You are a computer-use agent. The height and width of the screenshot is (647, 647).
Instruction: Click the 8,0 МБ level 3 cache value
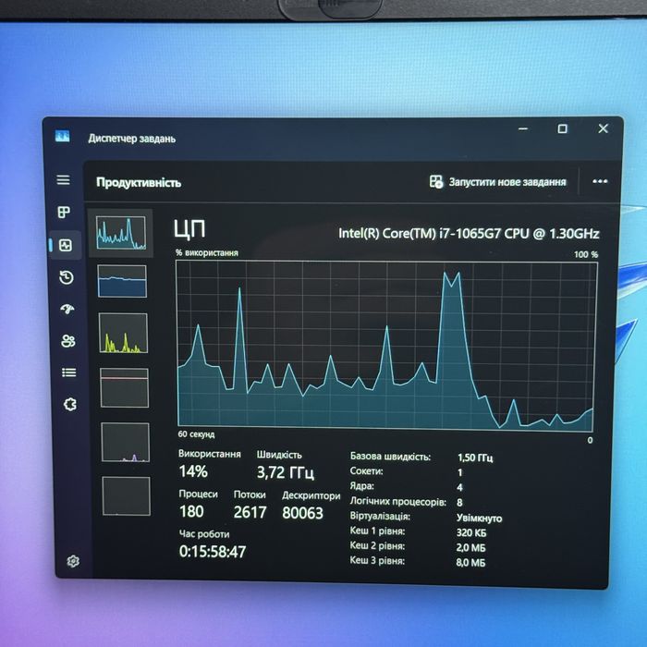(470, 562)
